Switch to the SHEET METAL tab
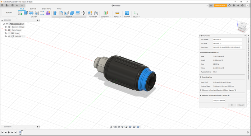 tap(46, 9)
